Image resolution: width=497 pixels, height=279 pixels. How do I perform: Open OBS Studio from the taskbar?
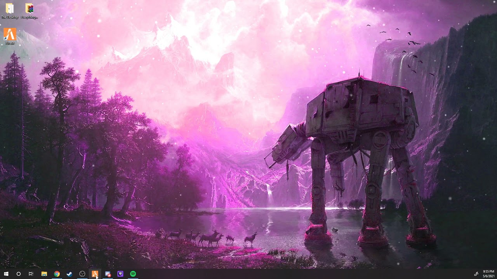coord(82,274)
